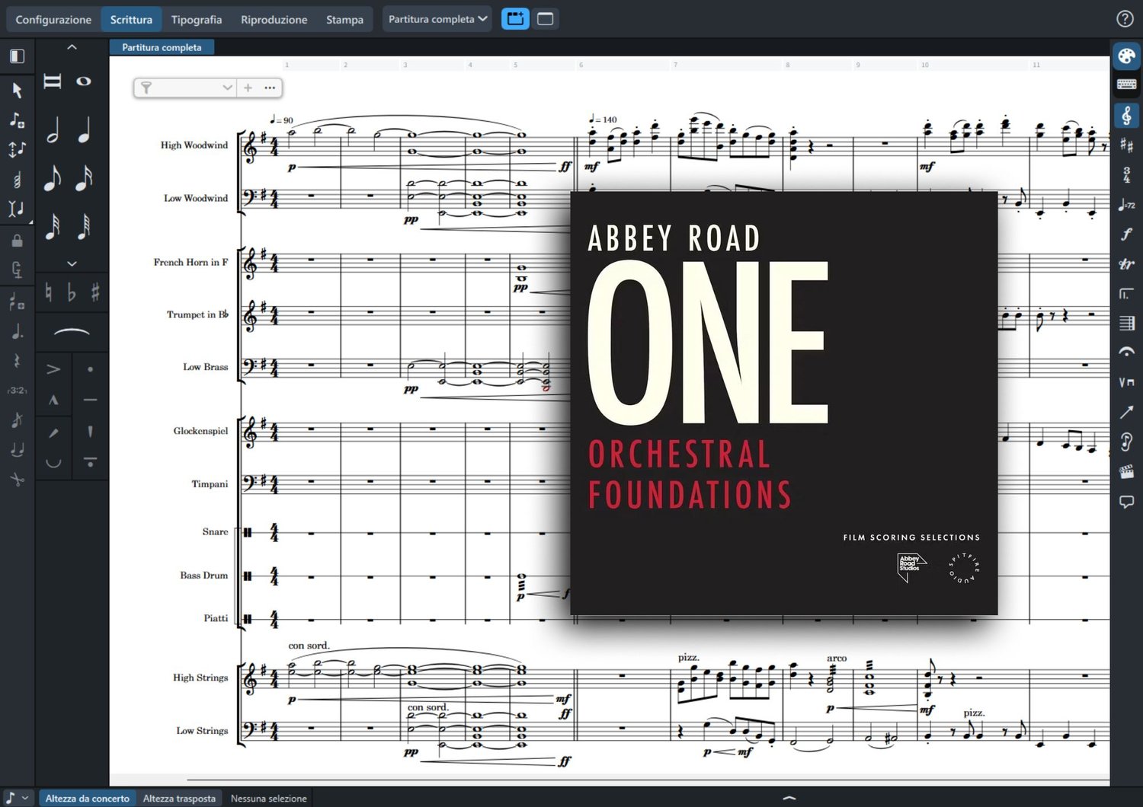Apply the staccato dot articulation
Image resolution: width=1143 pixels, height=807 pixels.
click(90, 370)
